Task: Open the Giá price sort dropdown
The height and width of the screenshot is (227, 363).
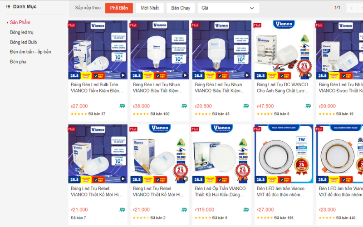Action: pyautogui.click(x=228, y=8)
